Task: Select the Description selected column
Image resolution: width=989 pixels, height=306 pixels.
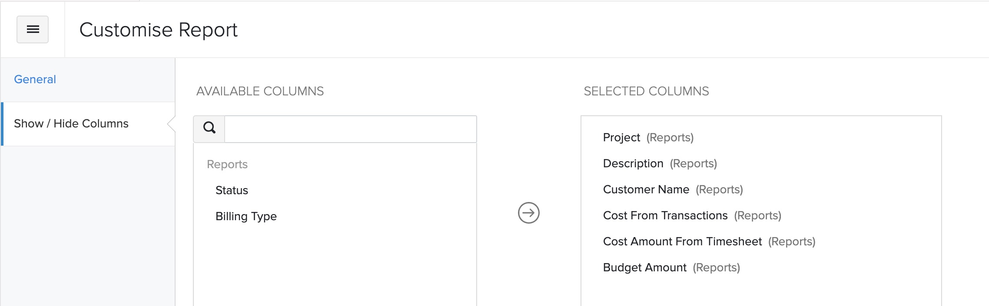Action: (x=633, y=163)
